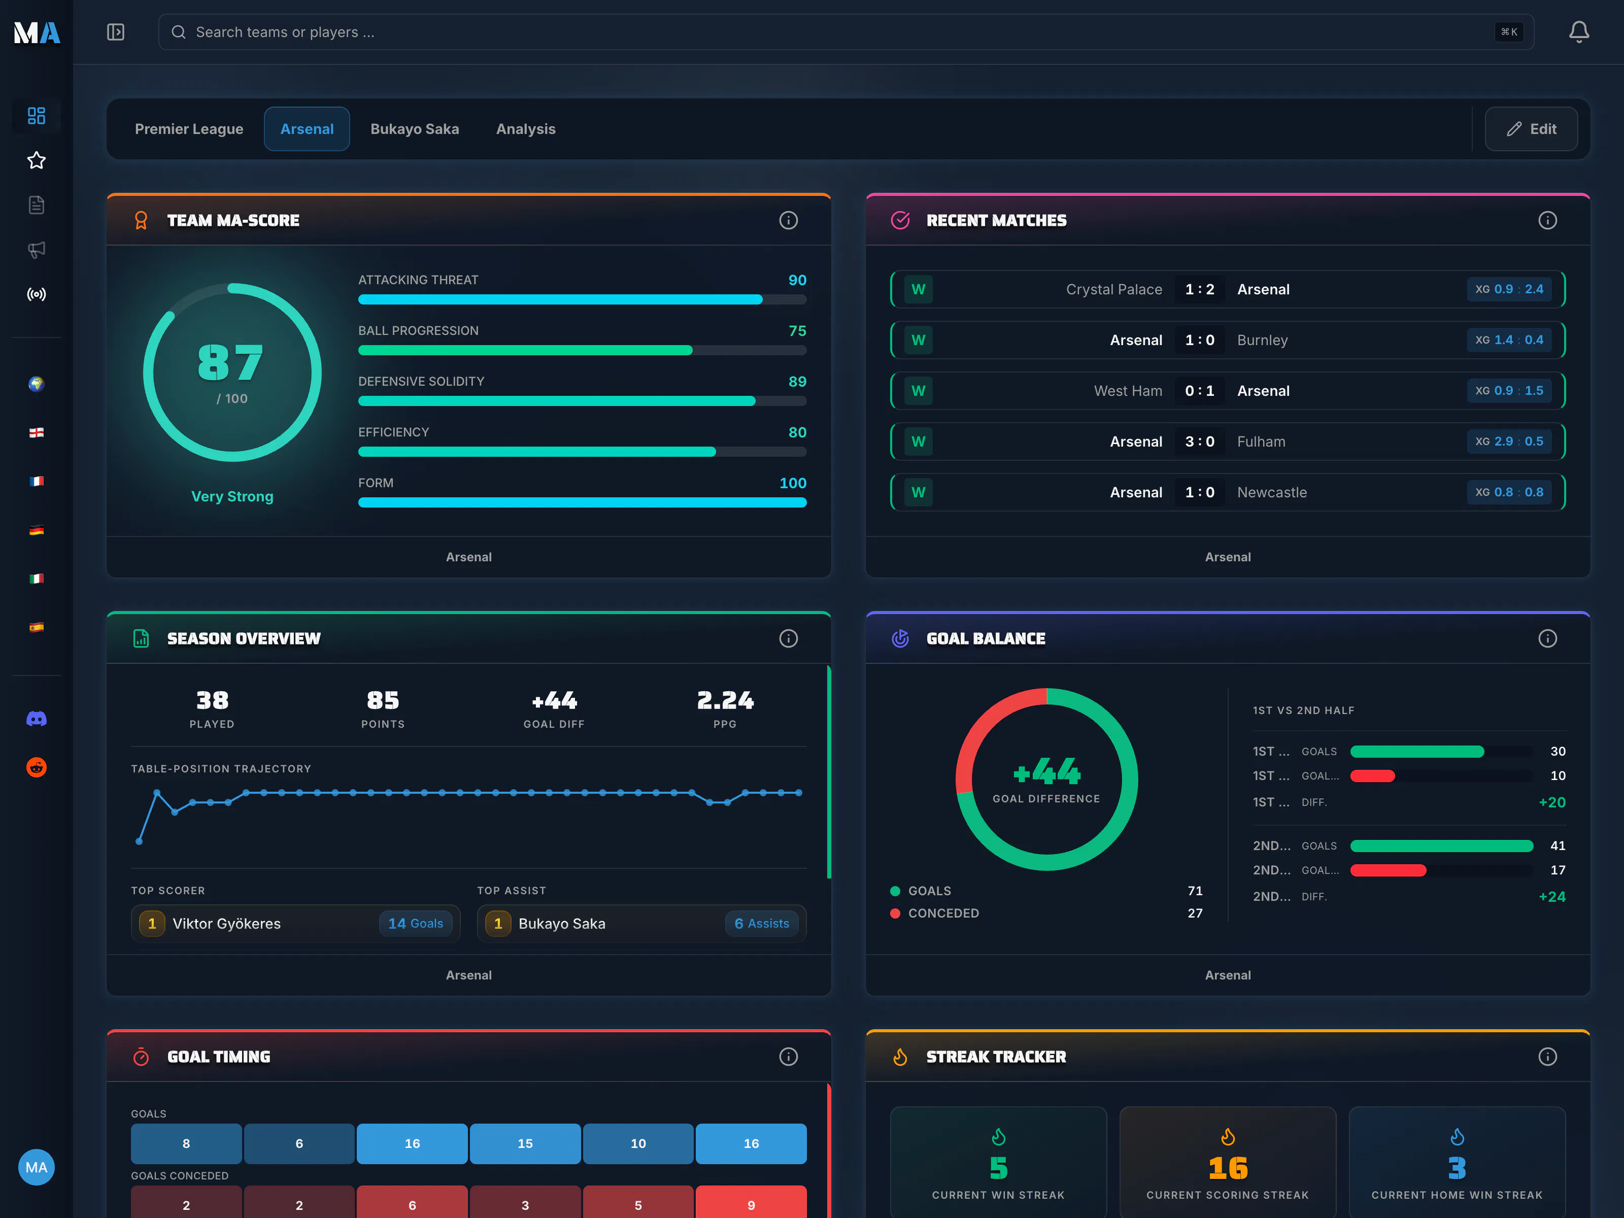
Task: Open the dashboard grid icon in sidebar
Action: click(37, 116)
